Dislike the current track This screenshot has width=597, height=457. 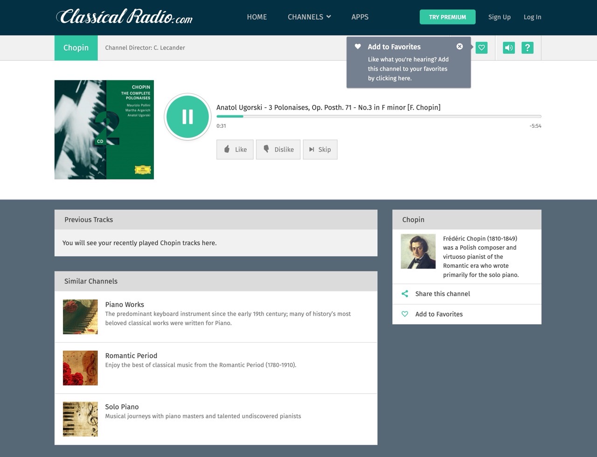click(x=278, y=150)
